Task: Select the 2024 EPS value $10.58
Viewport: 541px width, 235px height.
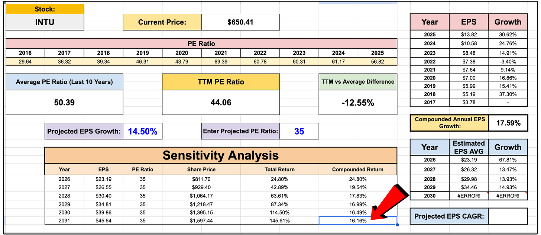Action: (469, 44)
